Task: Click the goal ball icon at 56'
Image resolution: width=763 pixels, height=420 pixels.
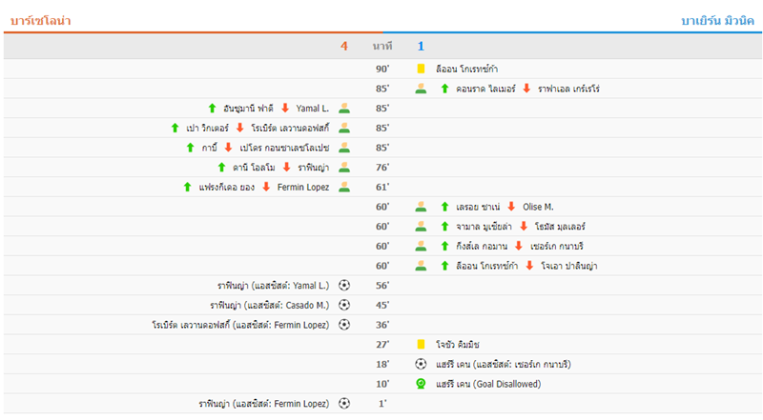Action: click(x=344, y=286)
